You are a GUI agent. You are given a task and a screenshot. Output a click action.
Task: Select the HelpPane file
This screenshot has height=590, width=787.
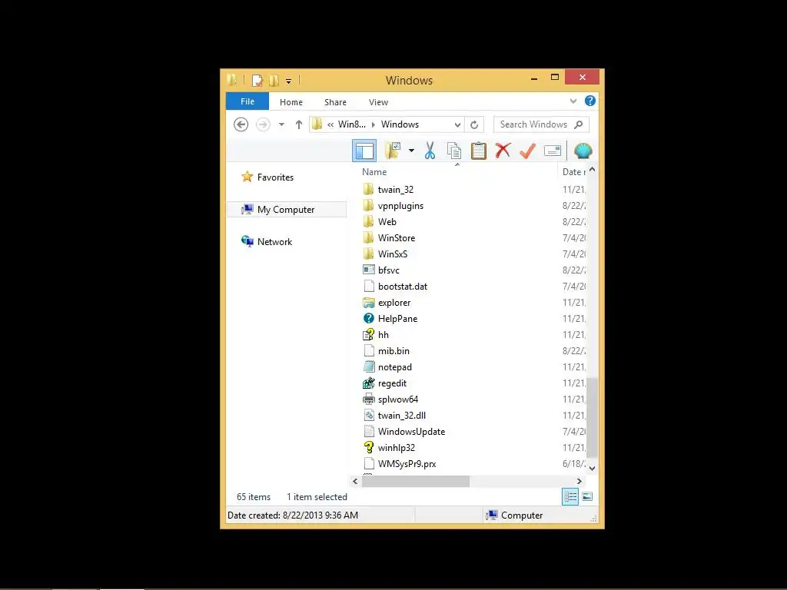[x=397, y=319]
